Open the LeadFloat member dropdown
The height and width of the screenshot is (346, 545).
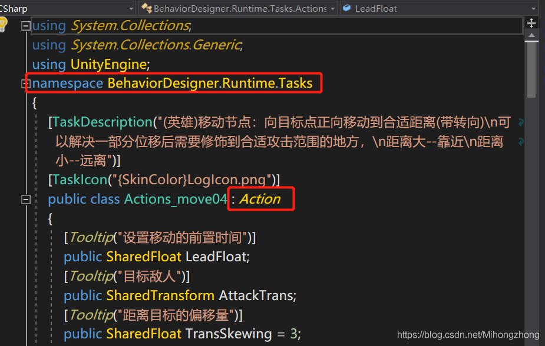click(534, 9)
